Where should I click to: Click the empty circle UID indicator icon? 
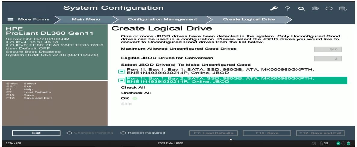coord(343,143)
